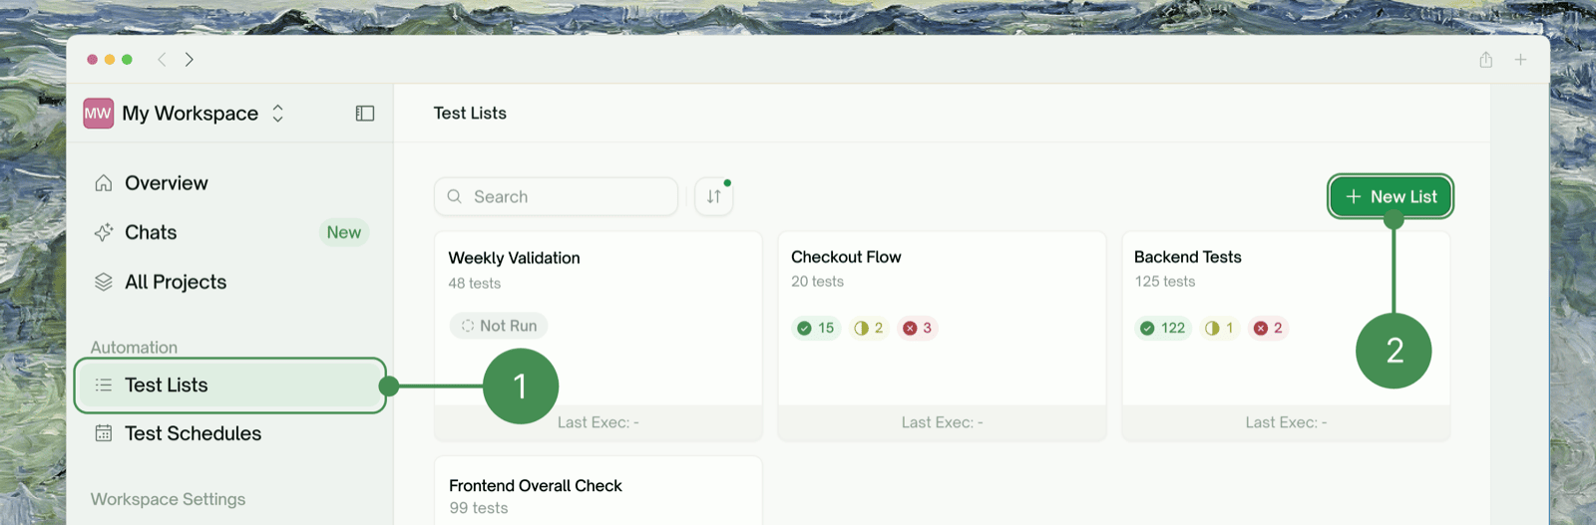Click the sparkle icon beside Chats
The height and width of the screenshot is (525, 1596).
[103, 232]
